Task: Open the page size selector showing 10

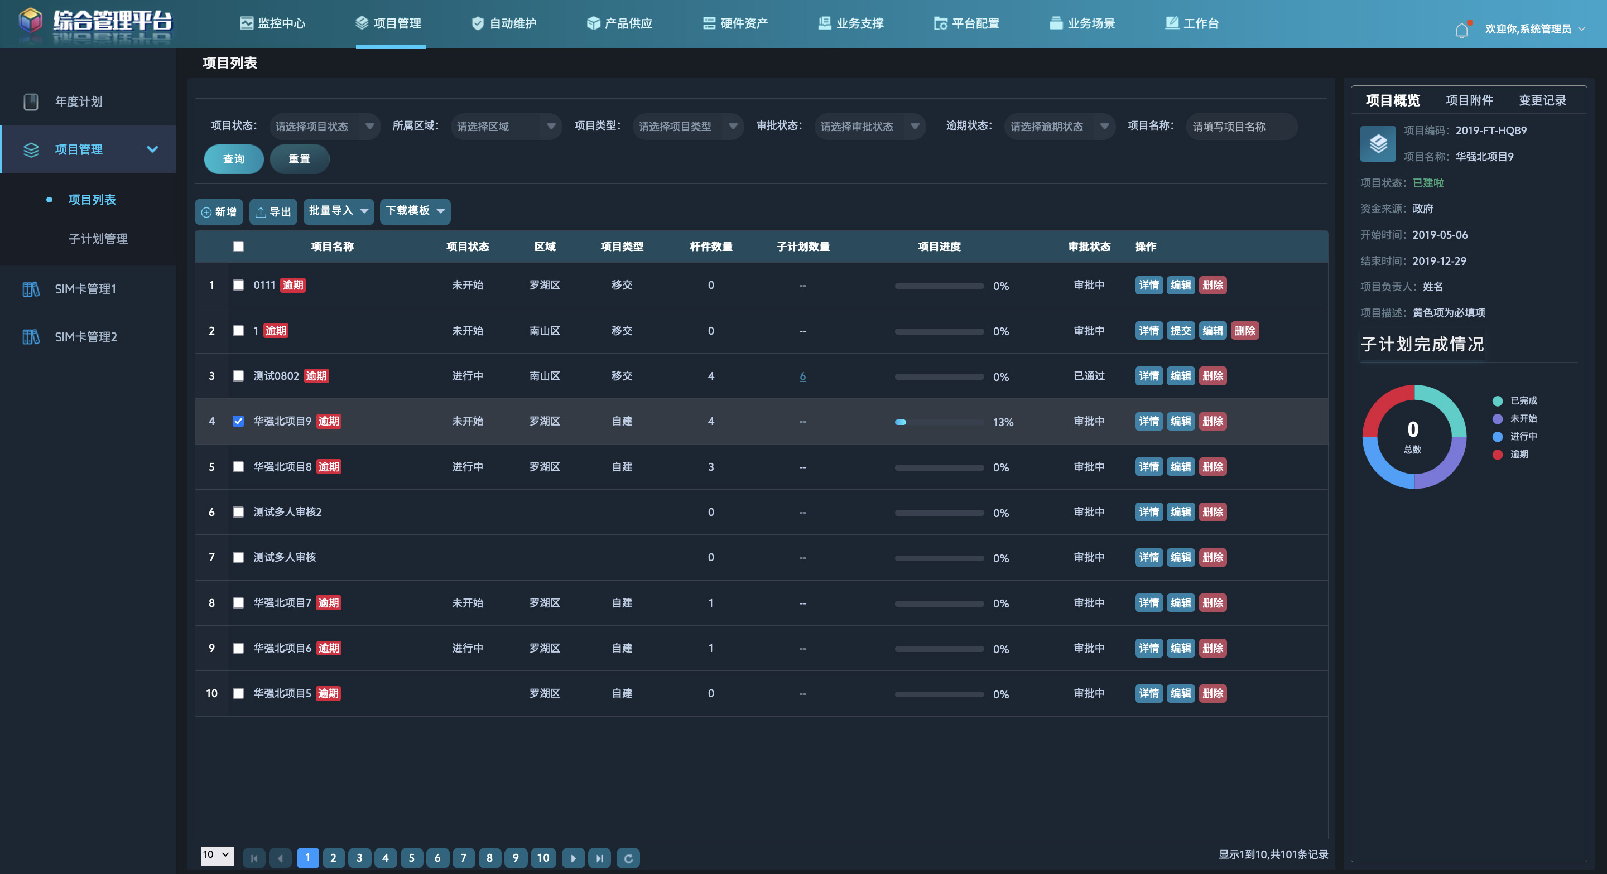Action: pos(217,855)
